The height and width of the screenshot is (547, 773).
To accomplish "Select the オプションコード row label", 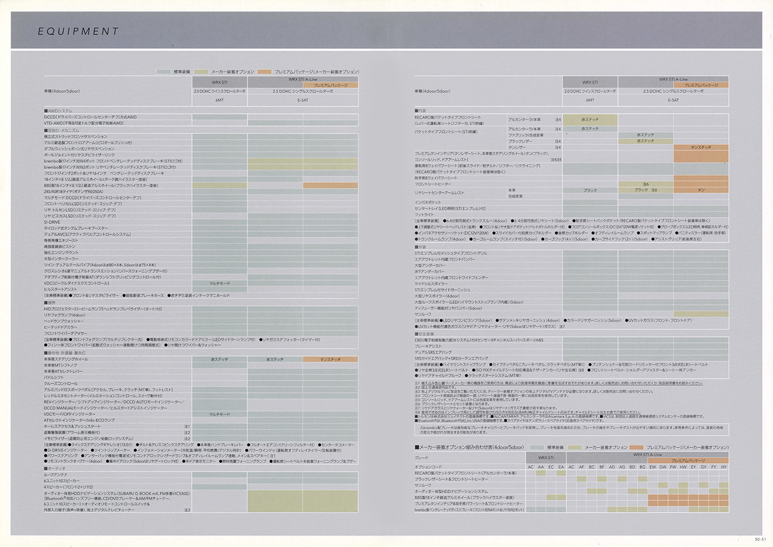I will (x=428, y=467).
